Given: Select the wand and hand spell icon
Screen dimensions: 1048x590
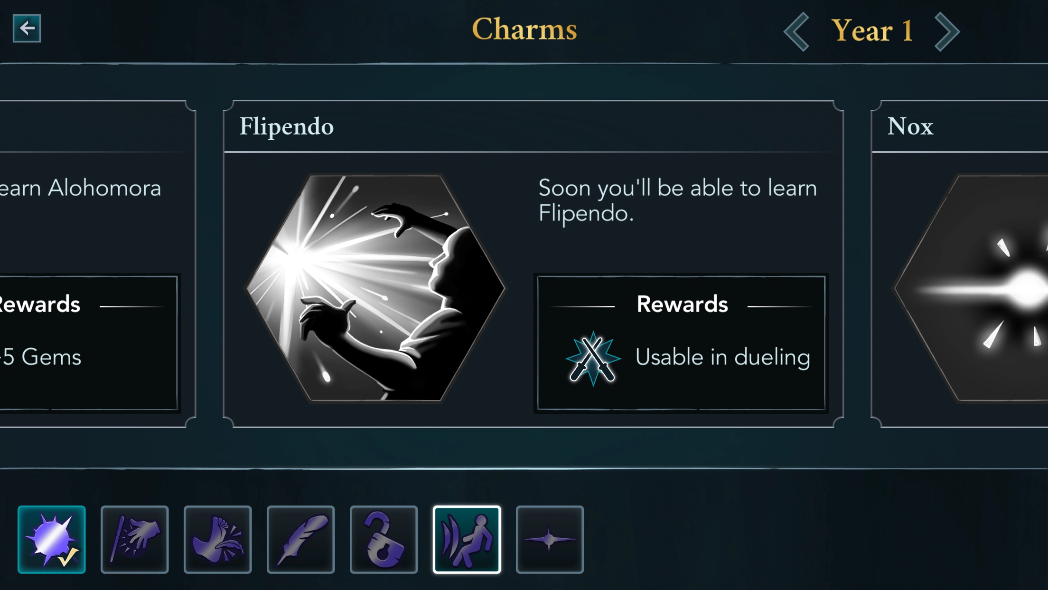Looking at the screenshot, I should [135, 539].
